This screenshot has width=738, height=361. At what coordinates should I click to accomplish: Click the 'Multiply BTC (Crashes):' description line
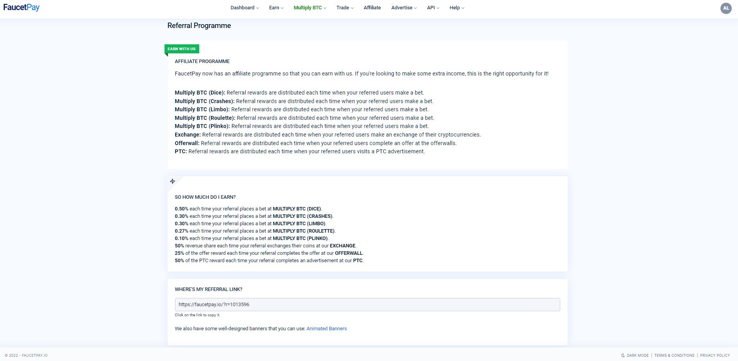pos(304,101)
